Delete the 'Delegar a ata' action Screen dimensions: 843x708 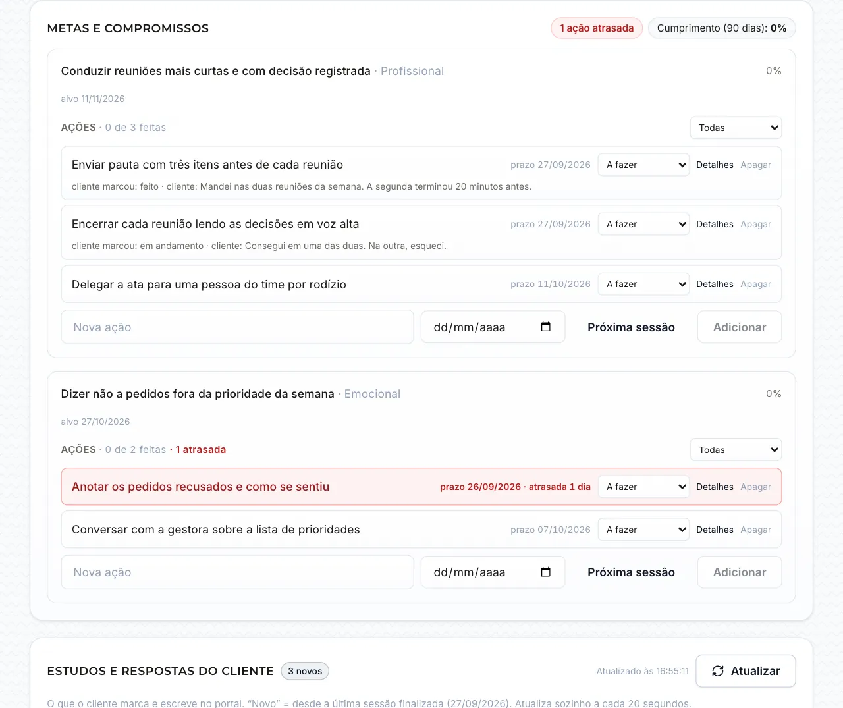click(x=755, y=284)
